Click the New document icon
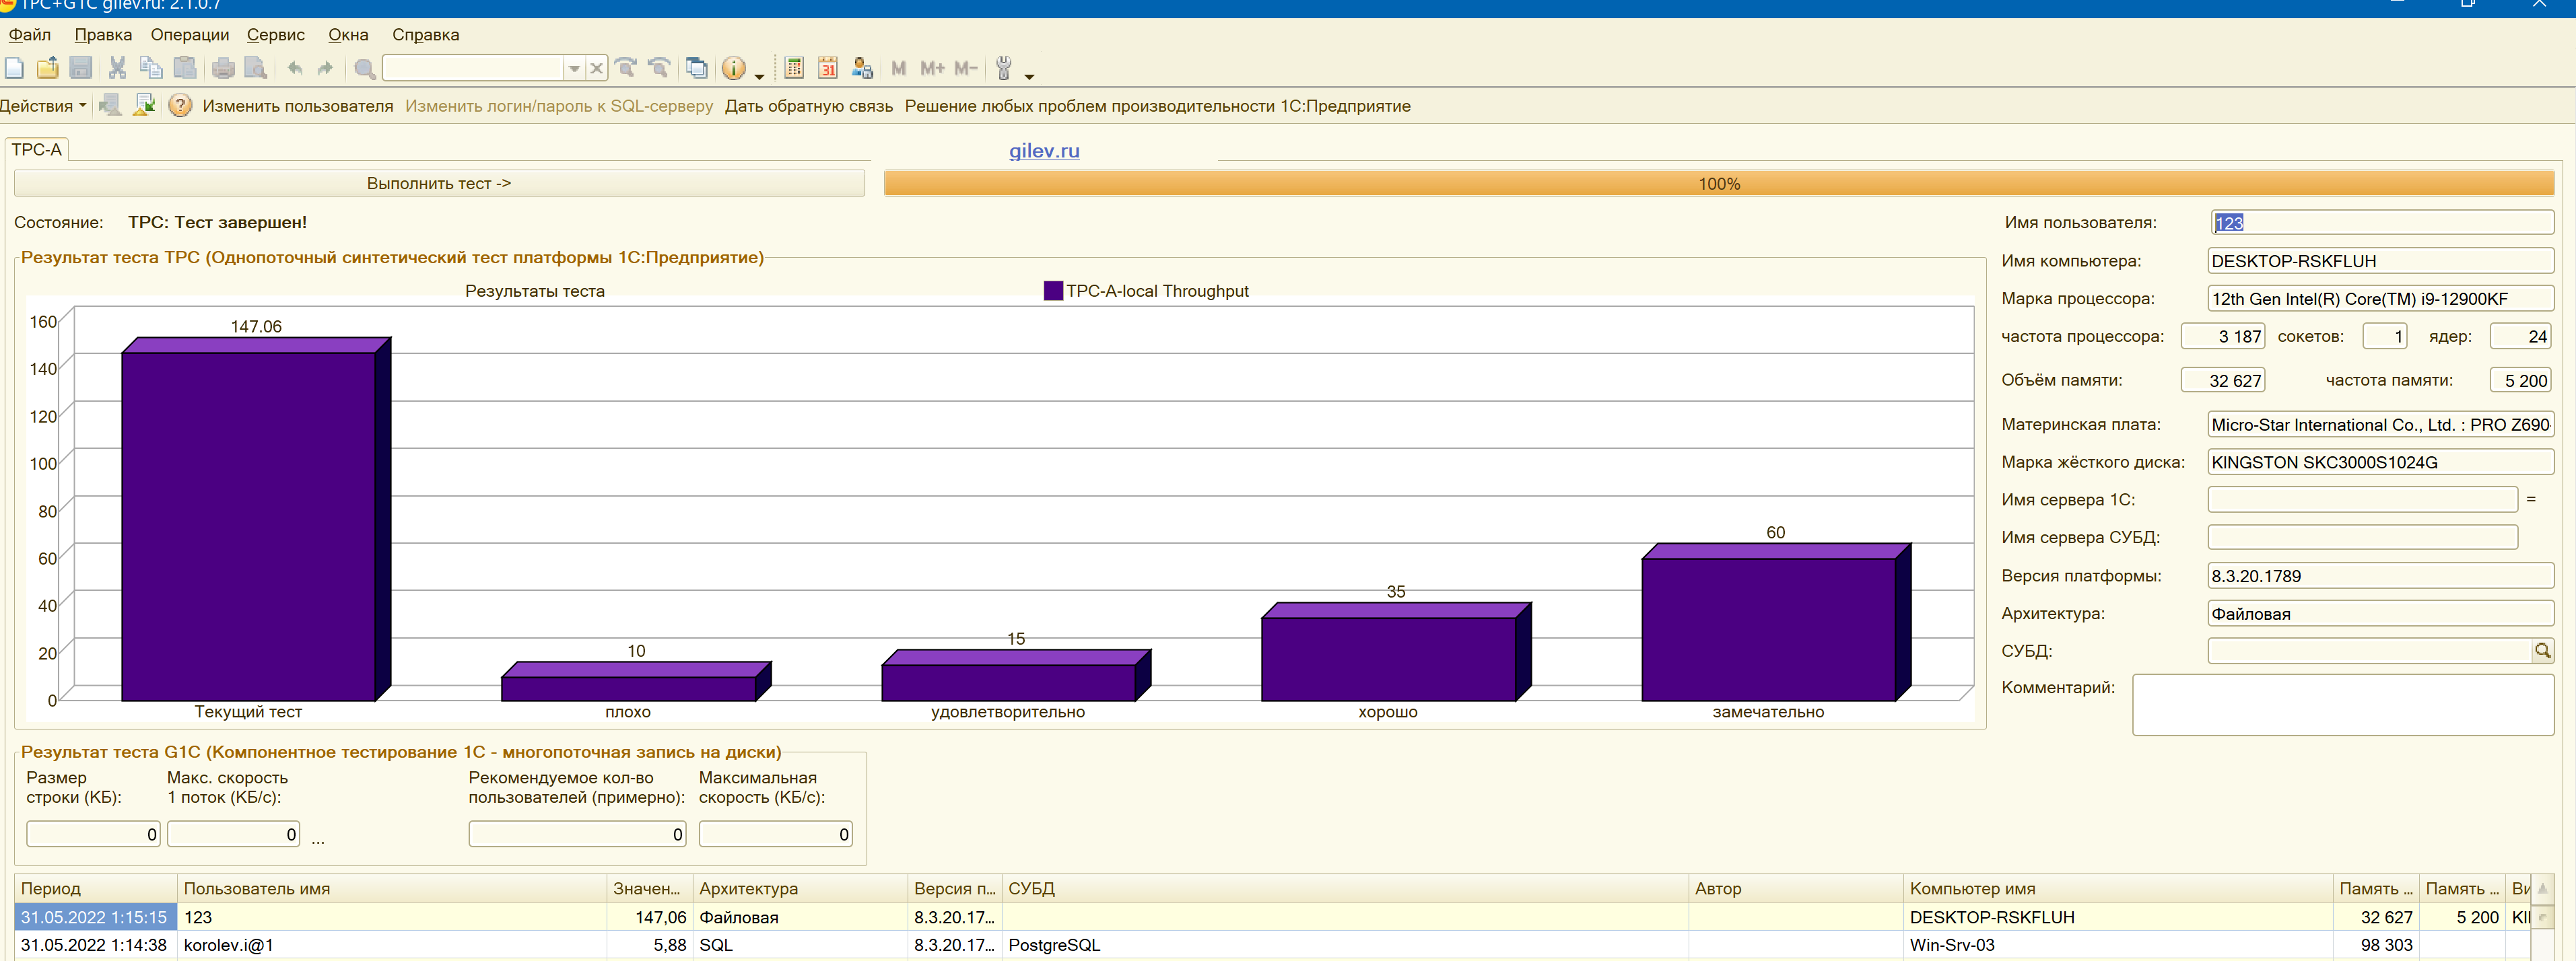2576x961 pixels. (14, 68)
